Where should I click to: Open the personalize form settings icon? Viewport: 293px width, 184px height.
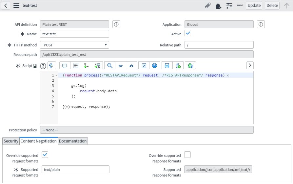pos(229,6)
